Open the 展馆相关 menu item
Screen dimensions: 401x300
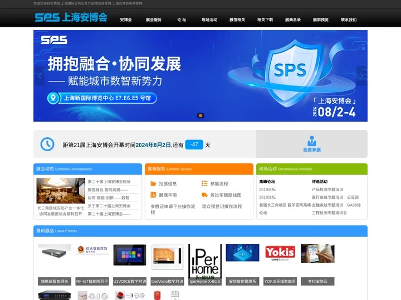237,19
